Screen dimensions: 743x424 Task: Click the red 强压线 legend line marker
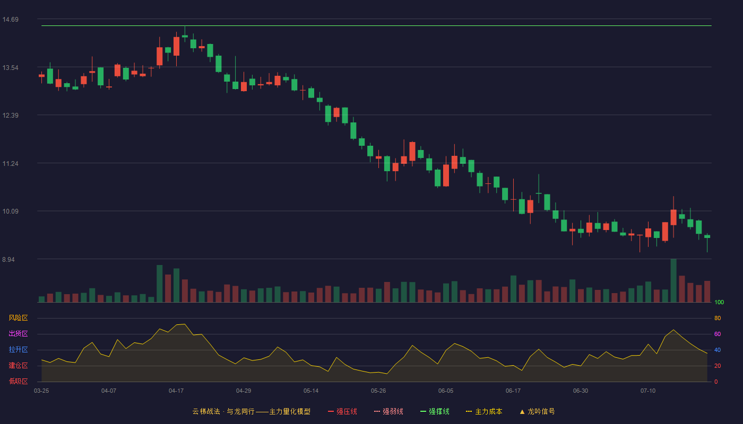coord(331,411)
